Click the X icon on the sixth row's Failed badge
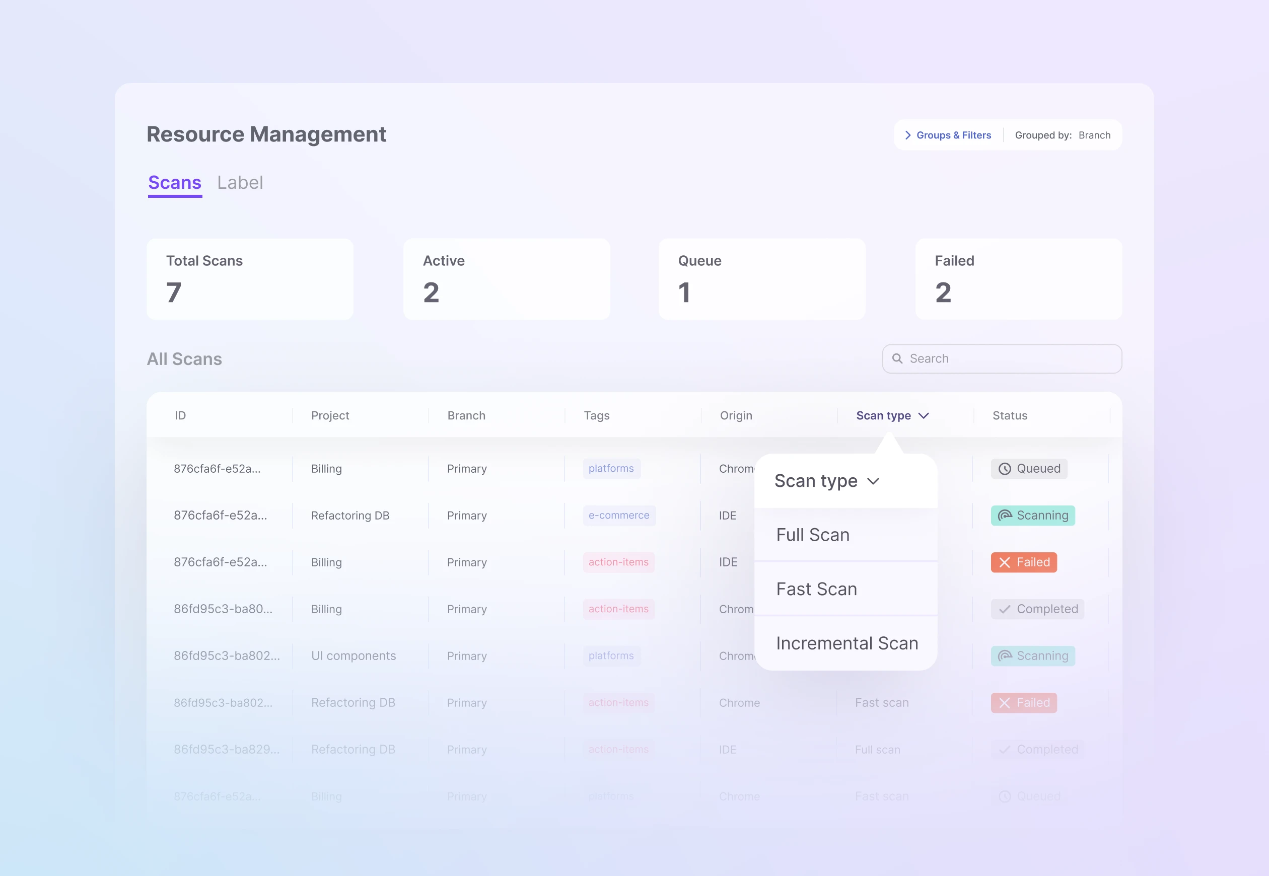This screenshot has height=876, width=1269. 1004,702
